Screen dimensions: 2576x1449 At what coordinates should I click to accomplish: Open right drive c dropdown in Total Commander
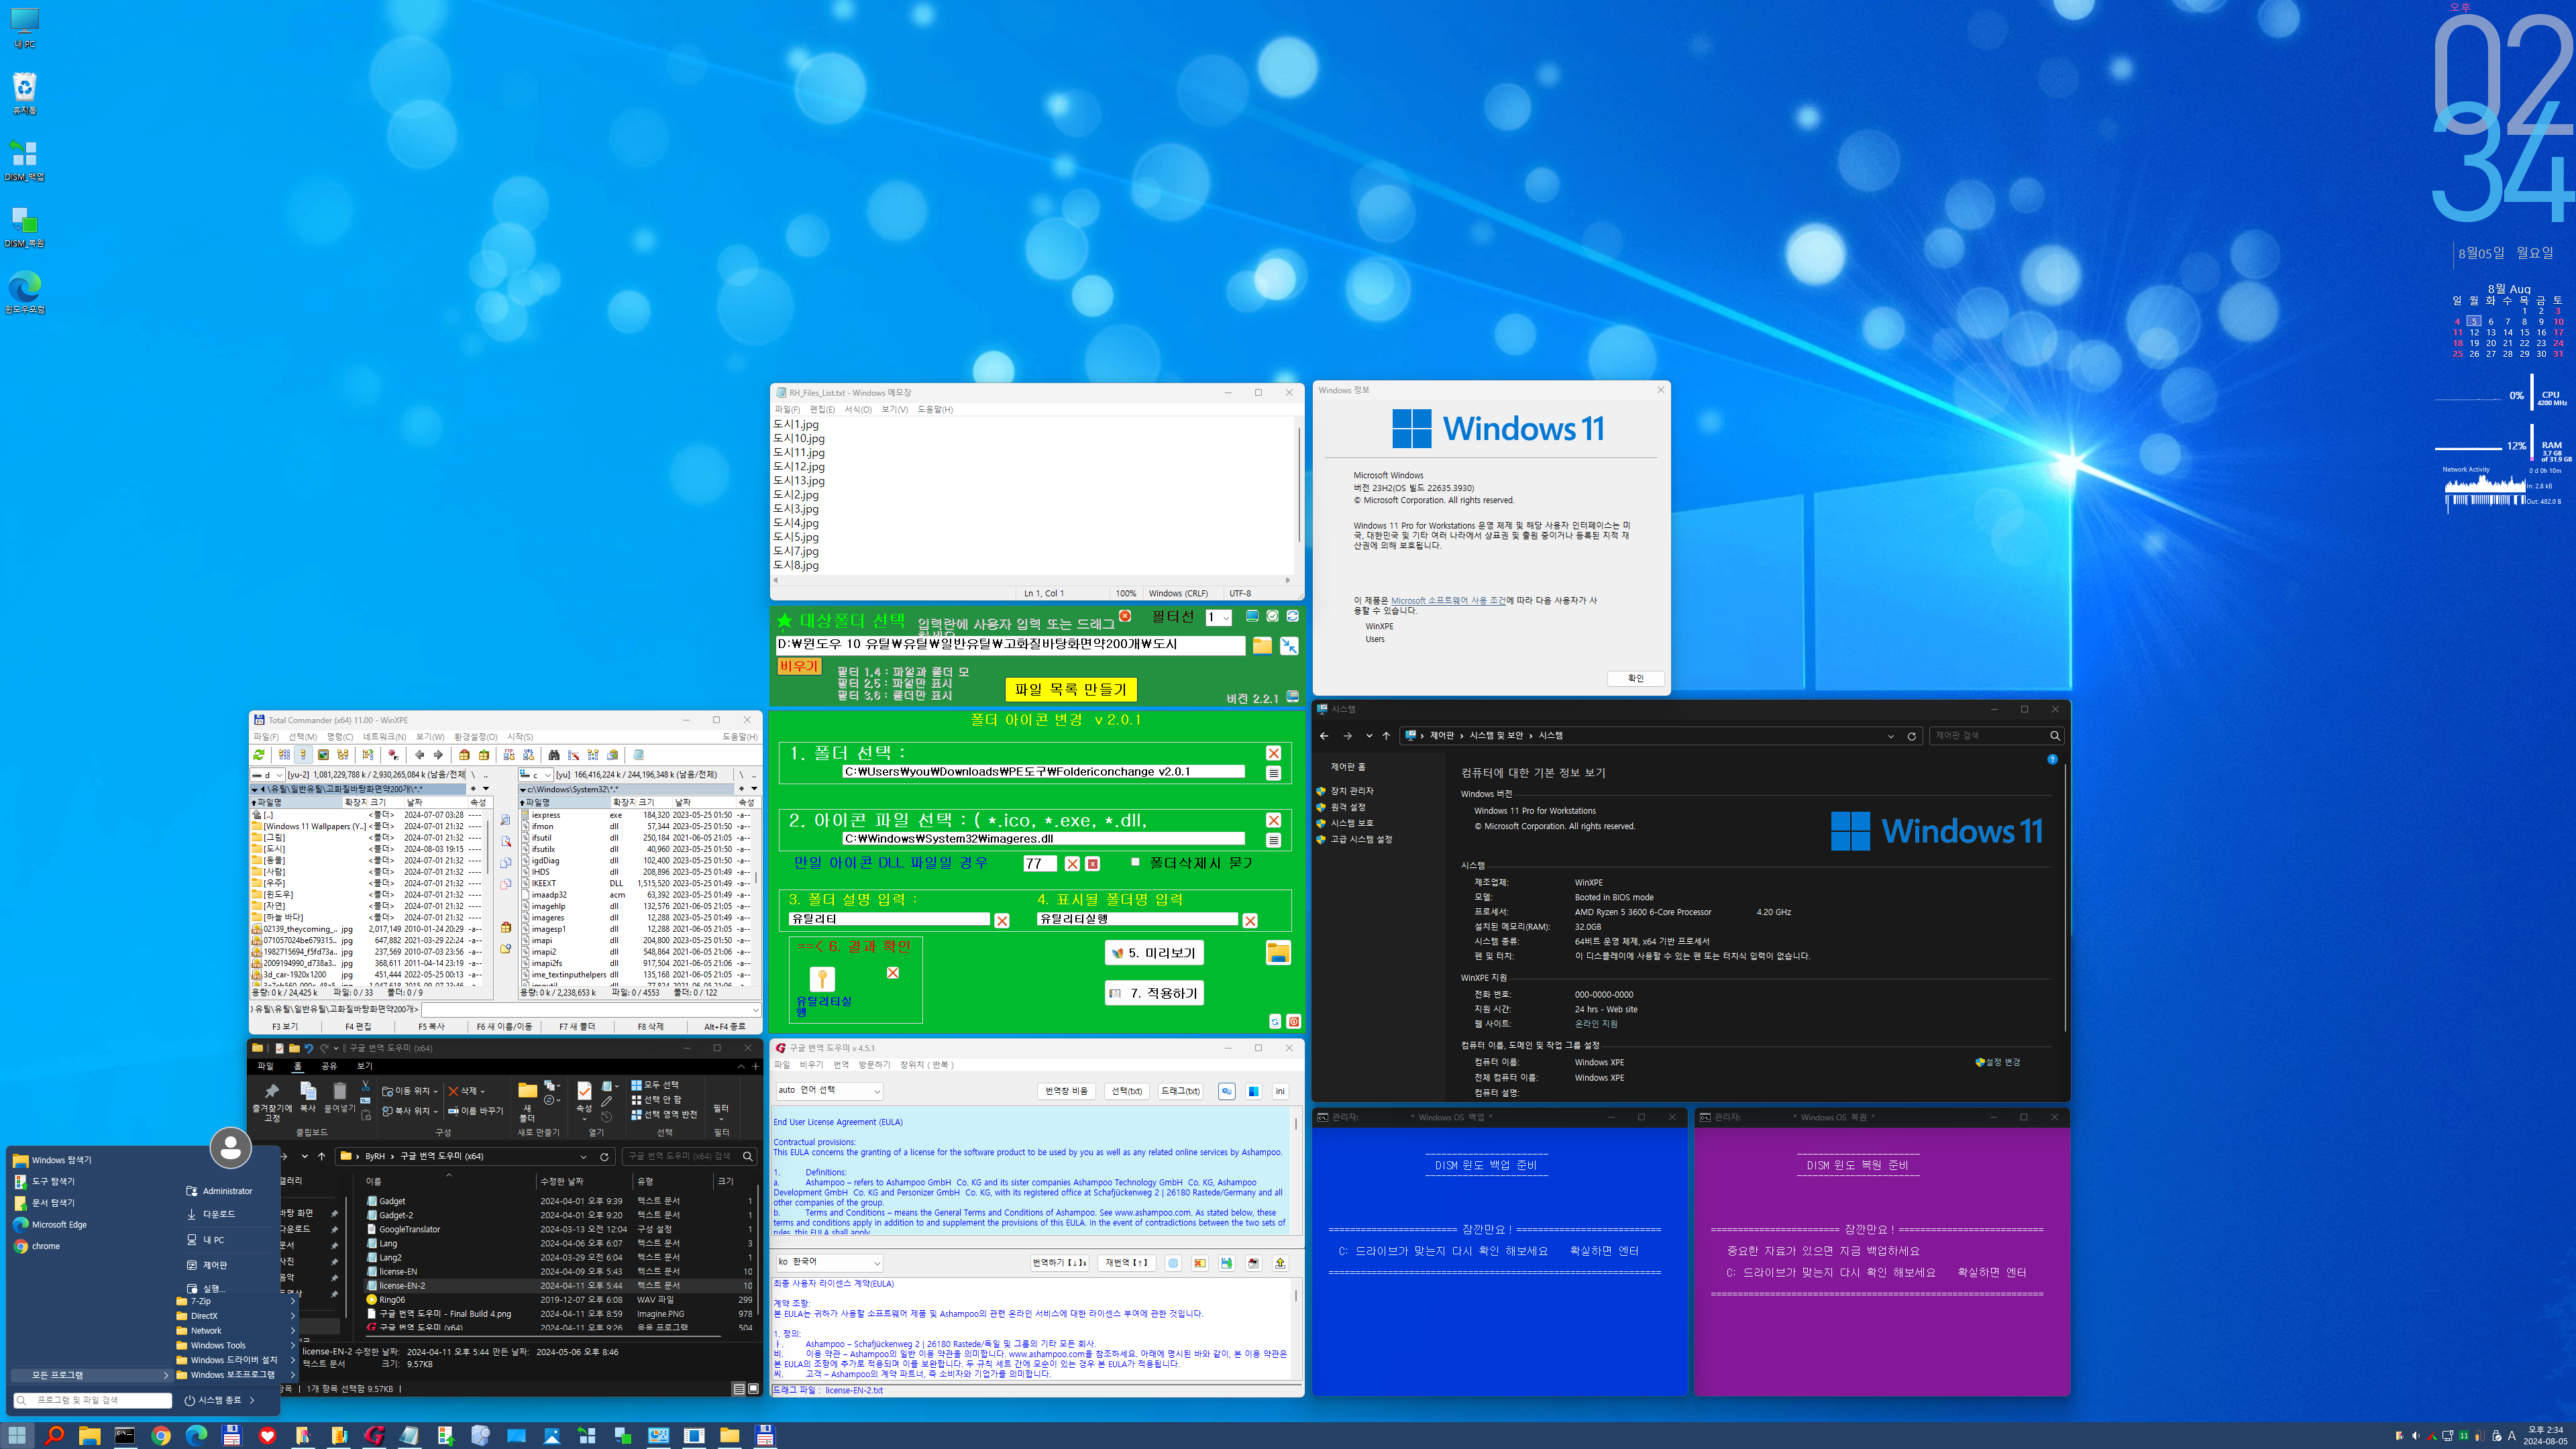tap(536, 775)
